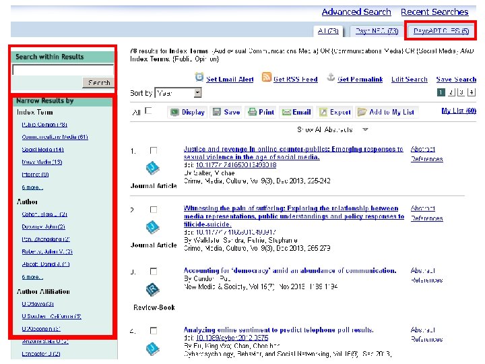The width and height of the screenshot is (485, 364).
Task: Narrow results by Internet index term
Action: point(35,175)
